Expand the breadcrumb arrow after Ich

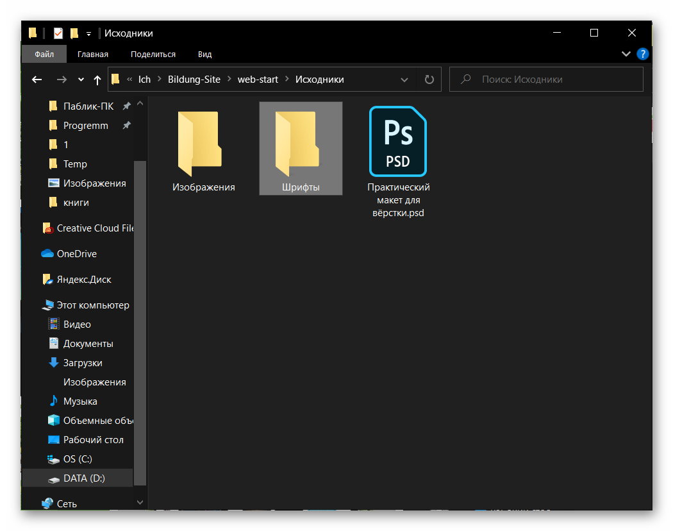159,79
